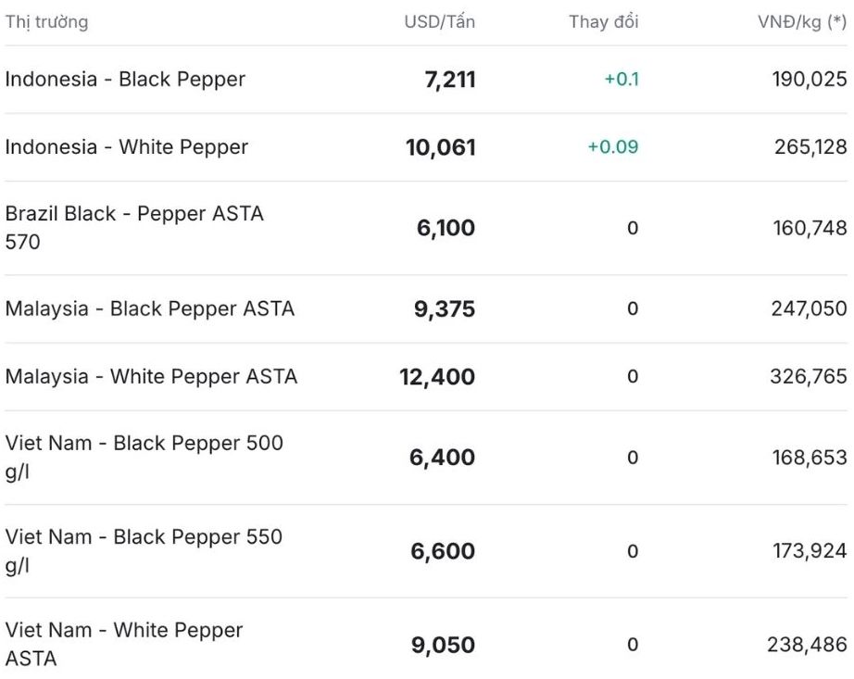
Task: Click the Thị trường column header
Action: click(x=47, y=22)
